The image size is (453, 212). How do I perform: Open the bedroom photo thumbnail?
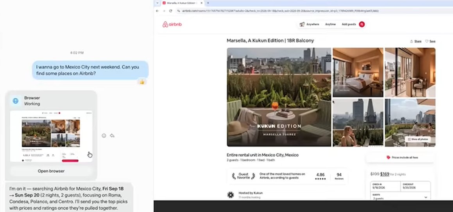pos(358,72)
